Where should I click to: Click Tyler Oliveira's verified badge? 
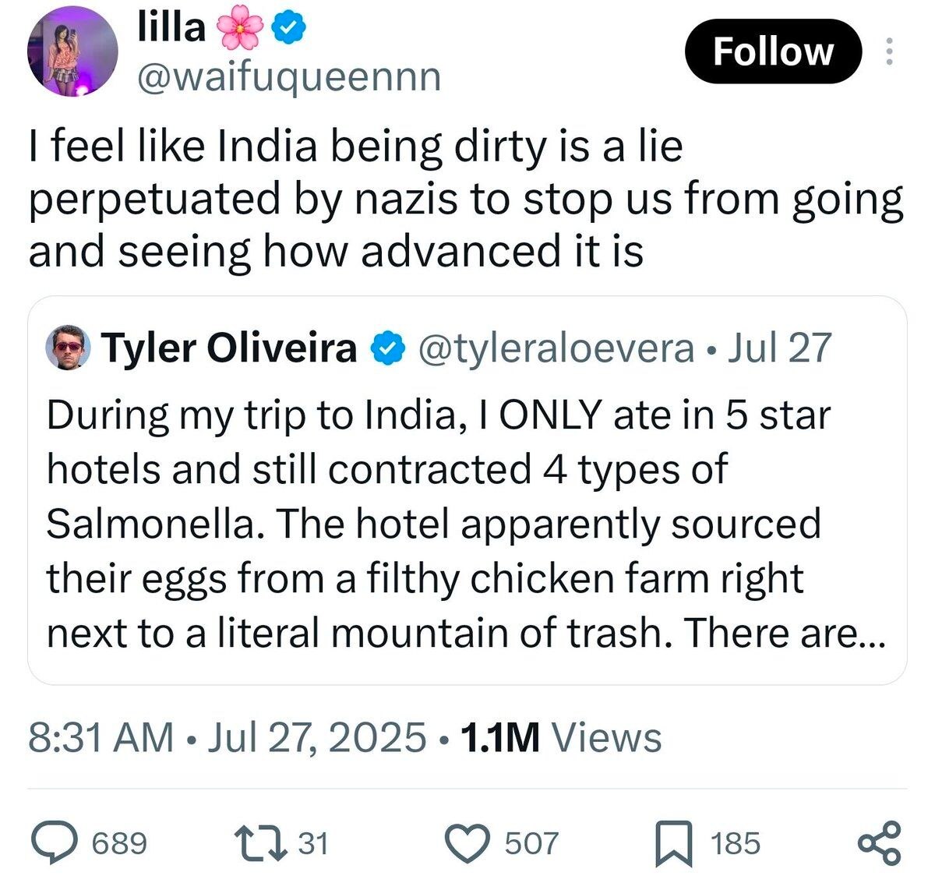click(x=387, y=348)
